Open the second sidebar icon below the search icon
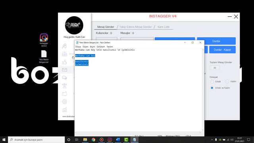This screenshot has height=143, width=254. [64, 54]
